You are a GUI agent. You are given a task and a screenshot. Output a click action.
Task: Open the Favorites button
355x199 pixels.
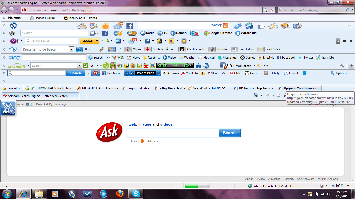11,88
